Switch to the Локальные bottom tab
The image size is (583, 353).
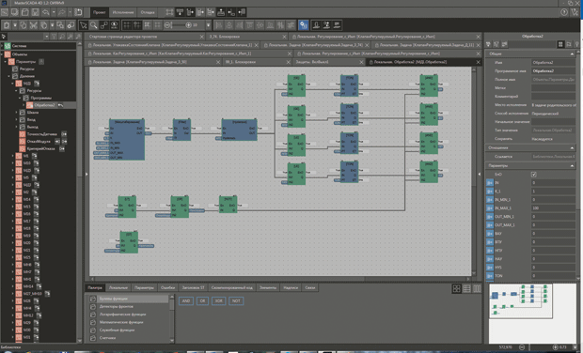(x=118, y=287)
